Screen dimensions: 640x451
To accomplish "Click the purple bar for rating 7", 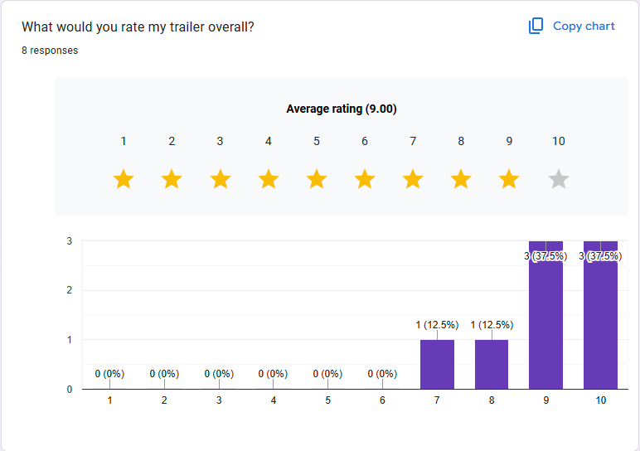I will [x=437, y=365].
